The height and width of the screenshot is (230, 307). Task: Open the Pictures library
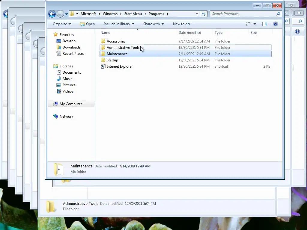tap(69, 85)
